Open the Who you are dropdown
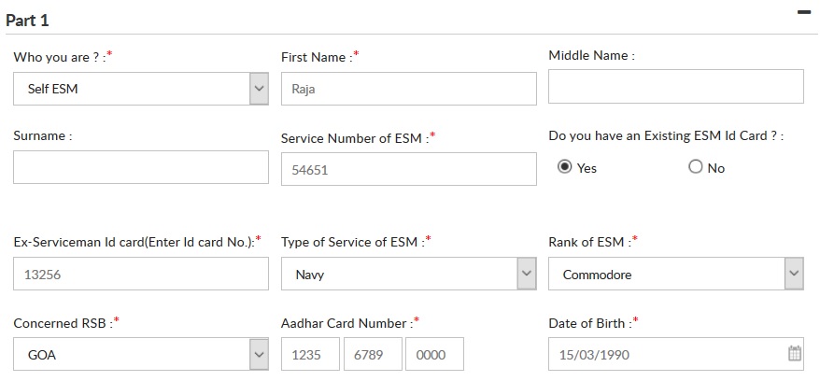 (141, 89)
